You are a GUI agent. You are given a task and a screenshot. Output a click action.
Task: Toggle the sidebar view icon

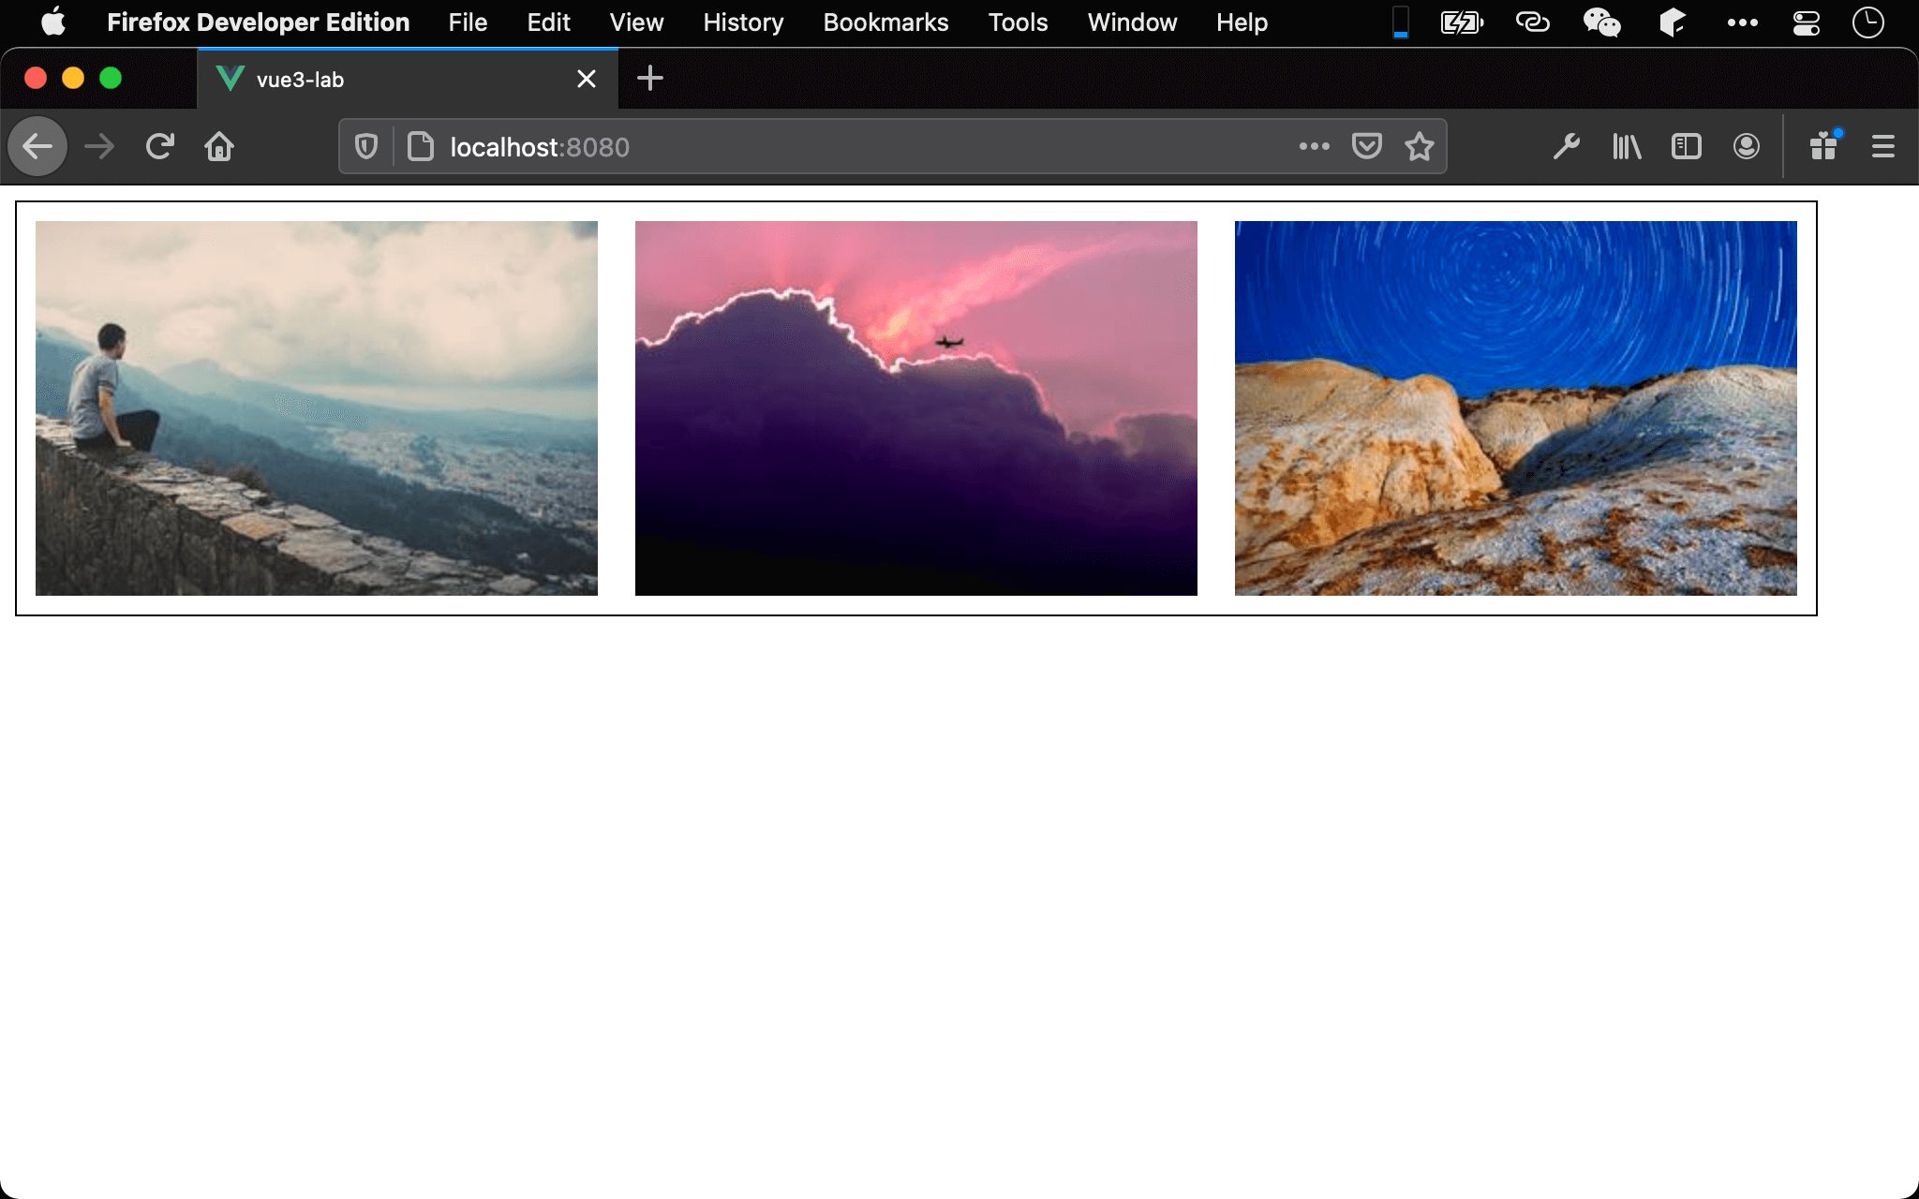pos(1687,147)
